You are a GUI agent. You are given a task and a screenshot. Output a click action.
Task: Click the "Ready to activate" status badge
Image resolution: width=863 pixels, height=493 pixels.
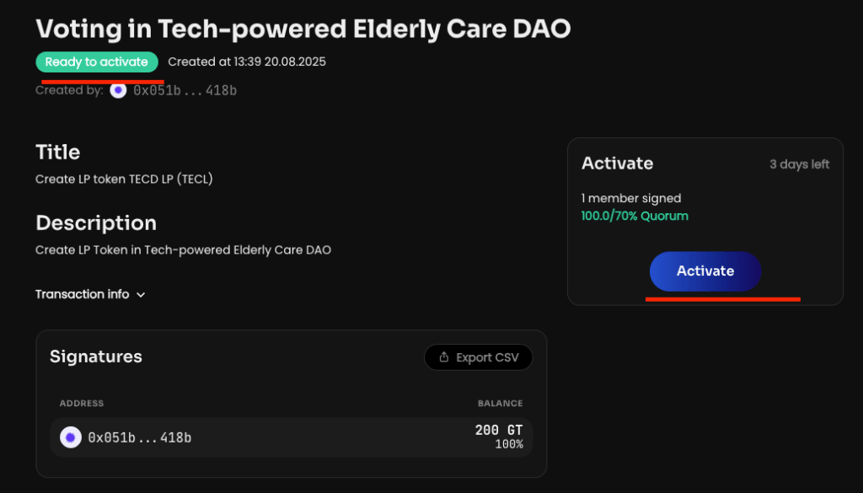coord(97,62)
